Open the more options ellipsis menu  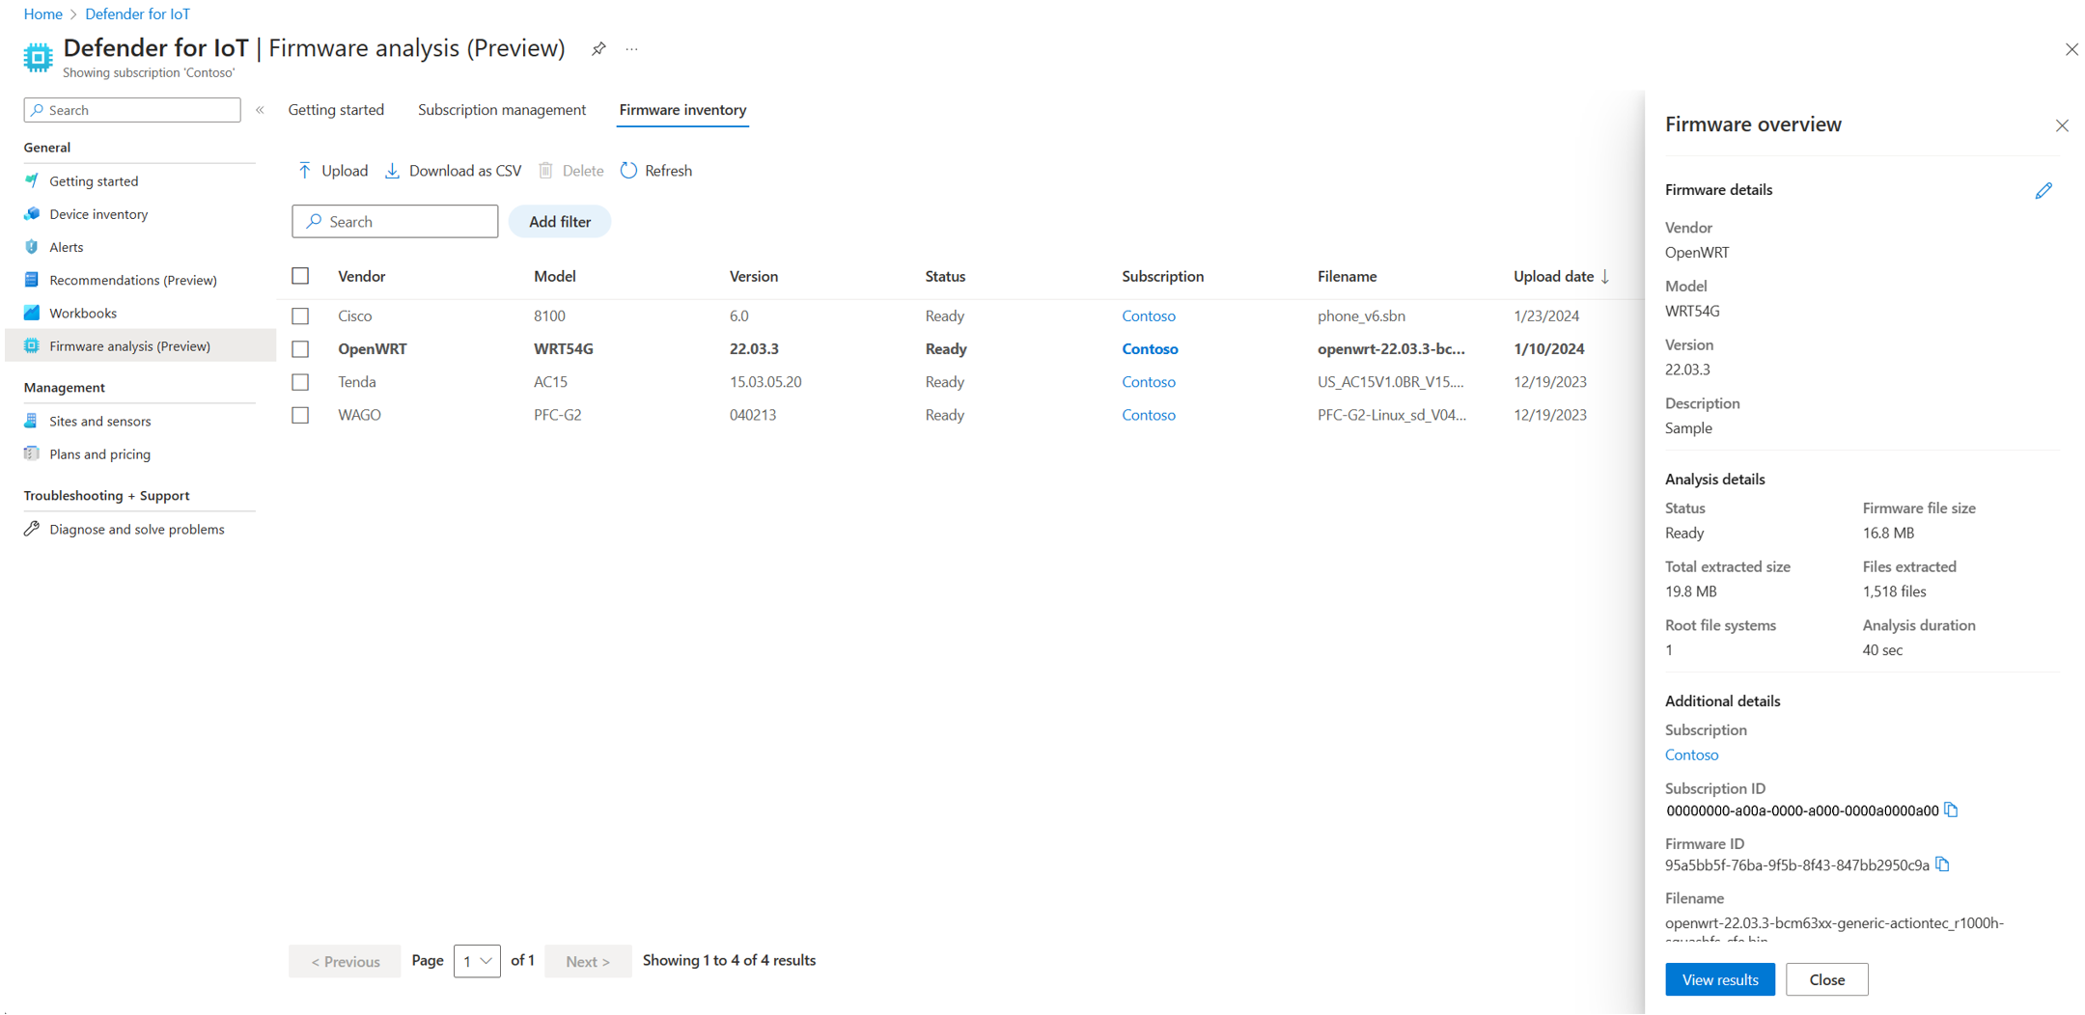pos(631,49)
